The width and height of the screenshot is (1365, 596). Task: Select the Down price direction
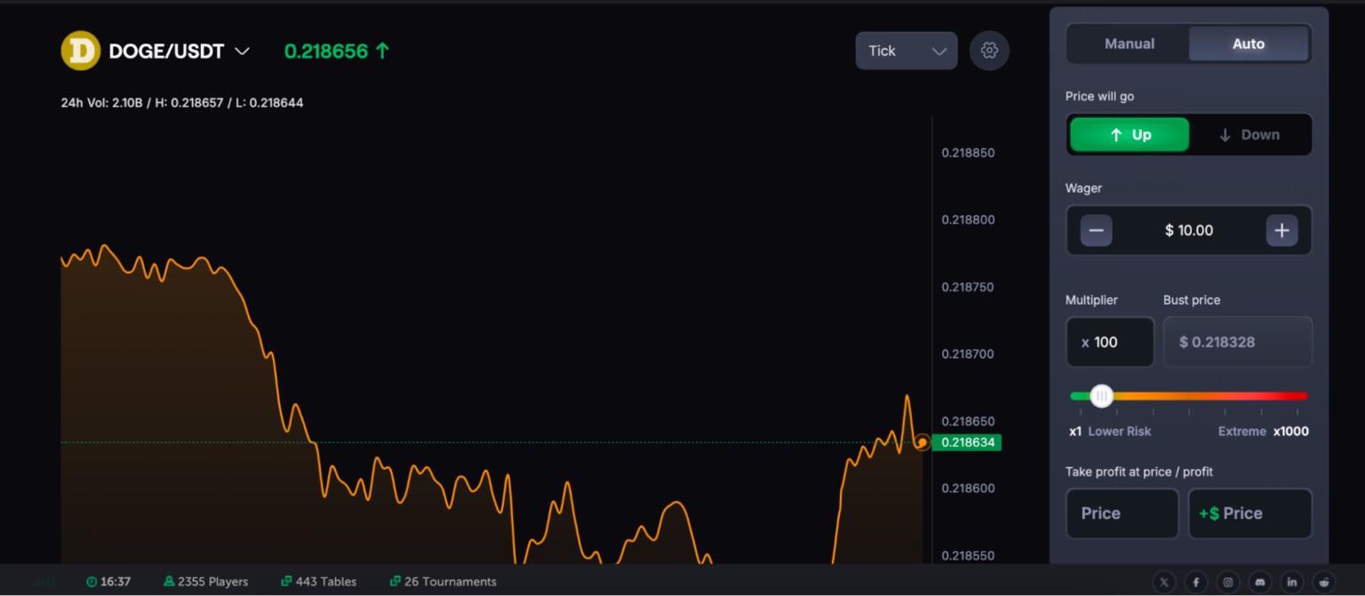pyautogui.click(x=1249, y=134)
